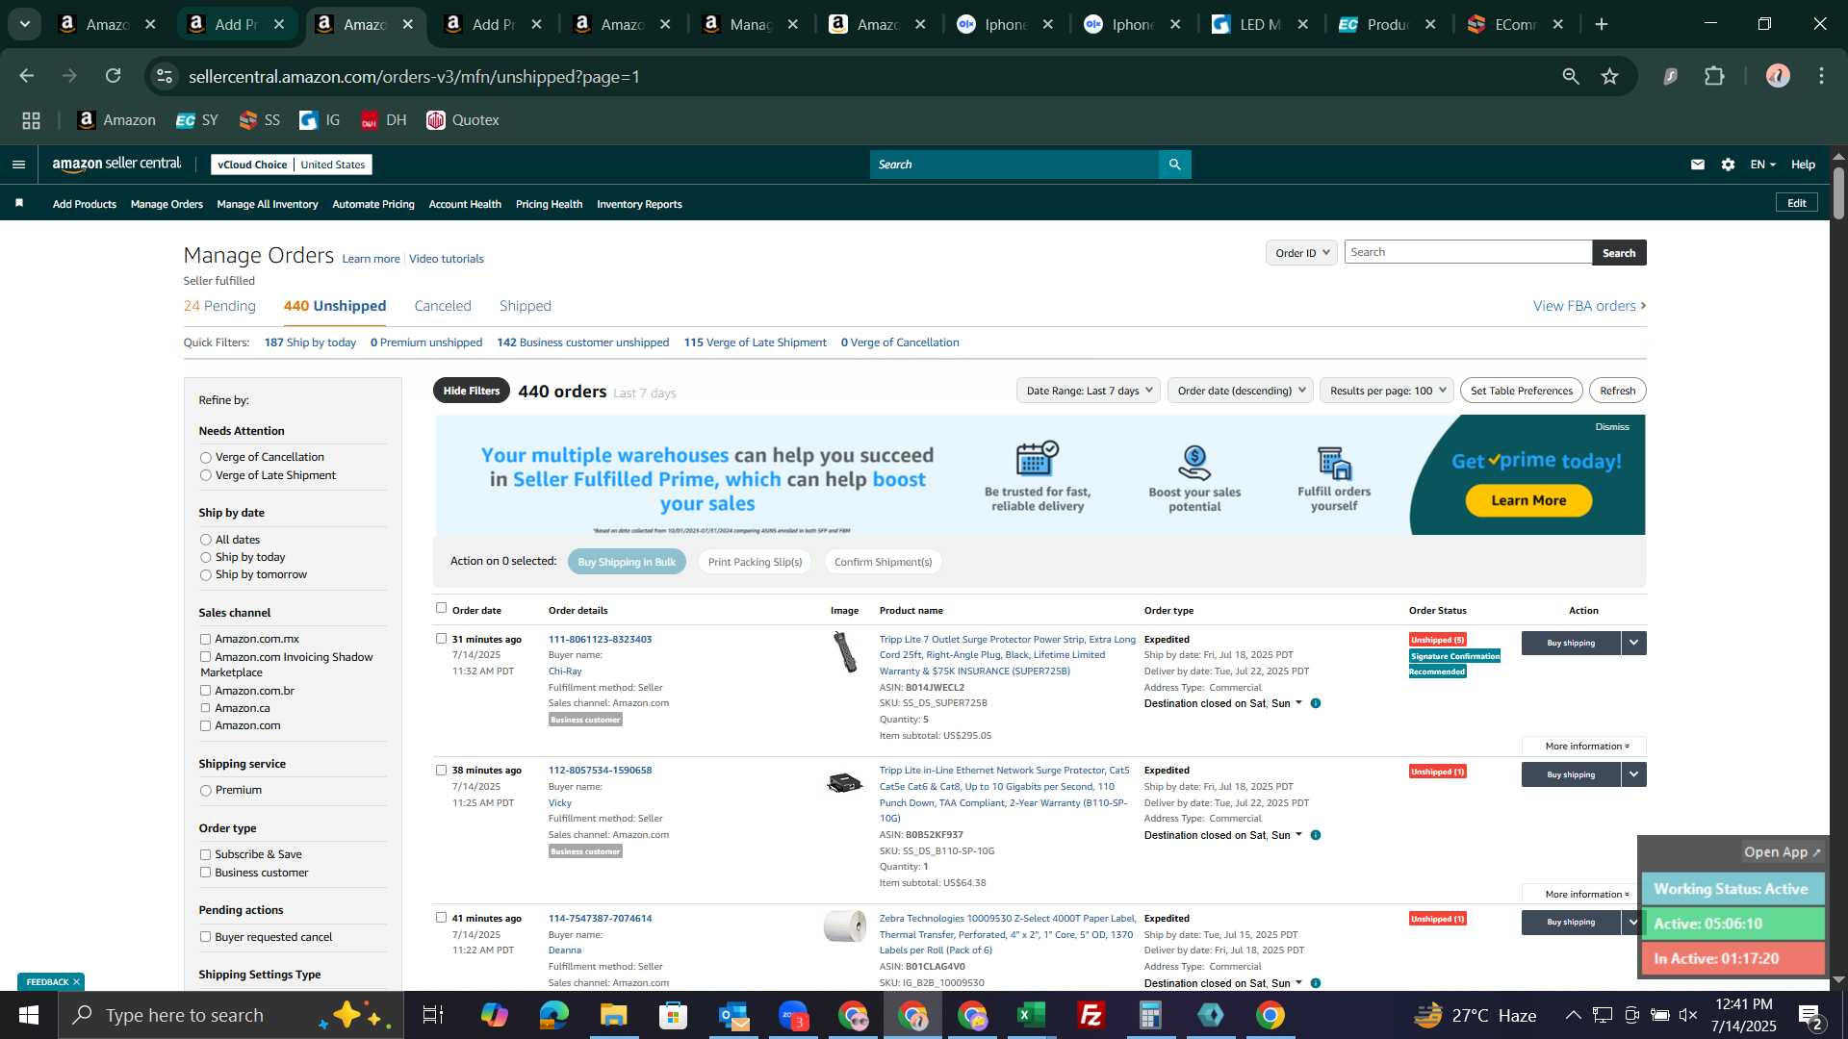
Task: Click the bookmark flag icon in nav bar
Action: pyautogui.click(x=19, y=203)
